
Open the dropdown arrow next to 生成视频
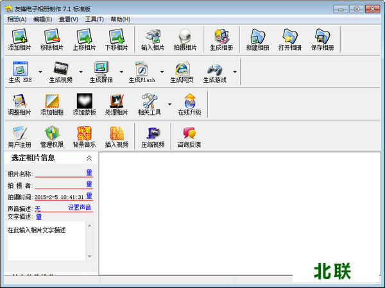pyautogui.click(x=80, y=71)
